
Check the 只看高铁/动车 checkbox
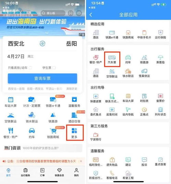[x=30, y=68]
